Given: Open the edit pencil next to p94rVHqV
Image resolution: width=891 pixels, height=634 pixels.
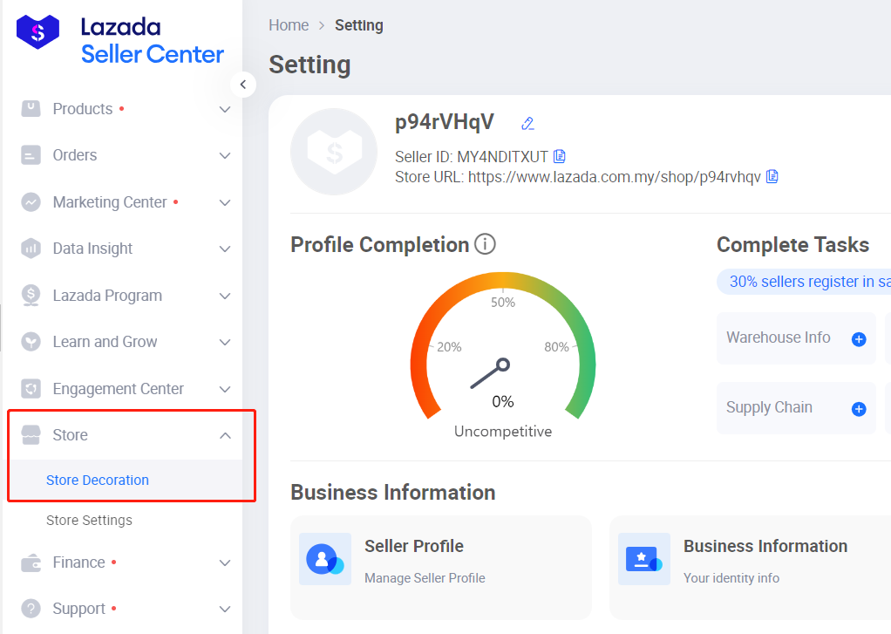Looking at the screenshot, I should (527, 124).
